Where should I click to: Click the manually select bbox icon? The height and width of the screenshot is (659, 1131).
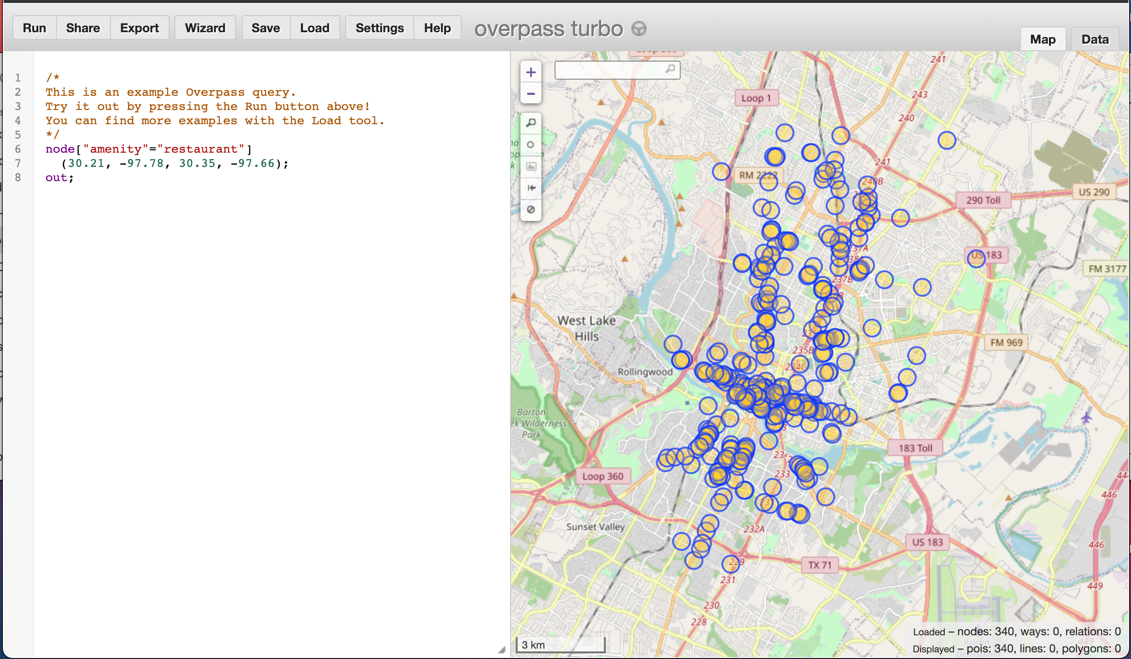point(530,166)
